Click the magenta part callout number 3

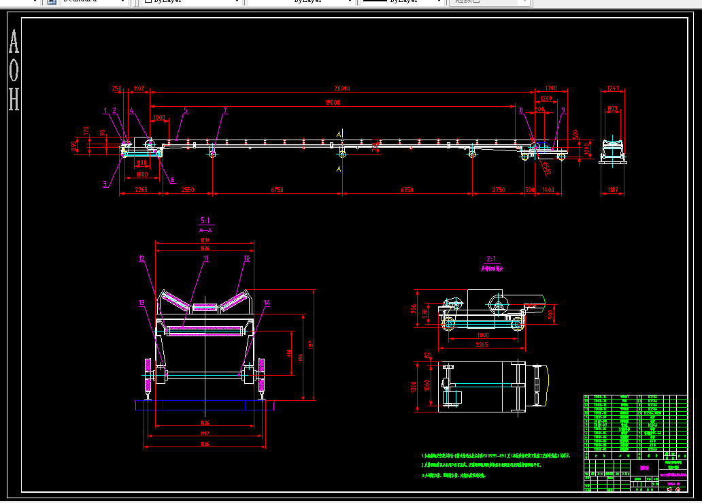[x=105, y=184]
